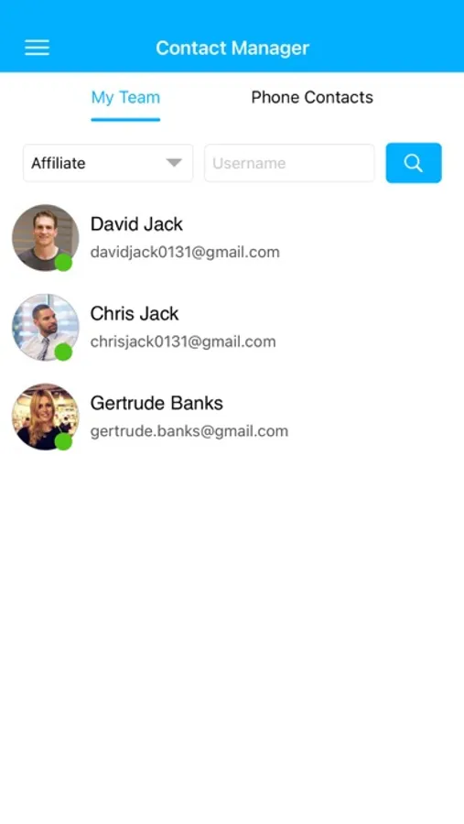
Task: Click email davidjack0131@gmail.com
Action: pyautogui.click(x=185, y=253)
